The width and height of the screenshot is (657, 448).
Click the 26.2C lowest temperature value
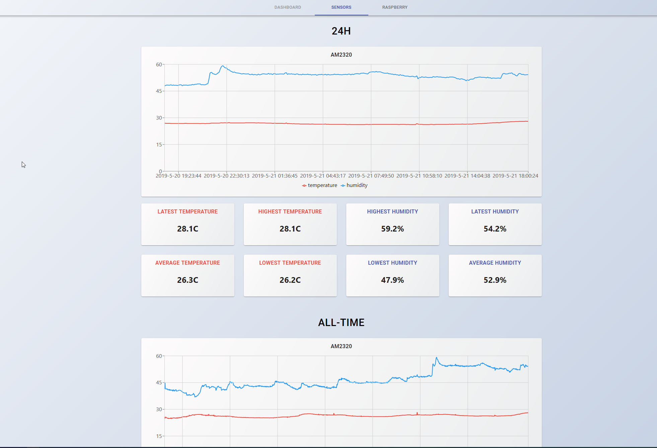pyautogui.click(x=290, y=280)
